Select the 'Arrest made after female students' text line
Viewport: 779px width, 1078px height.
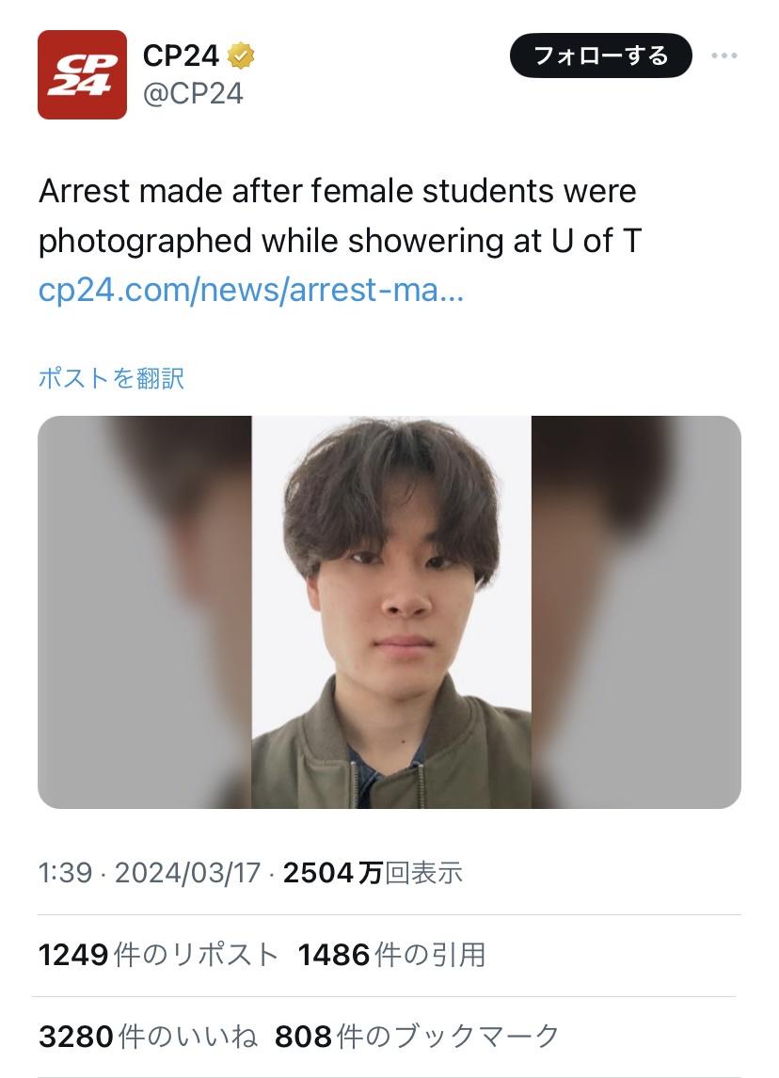[x=338, y=190]
